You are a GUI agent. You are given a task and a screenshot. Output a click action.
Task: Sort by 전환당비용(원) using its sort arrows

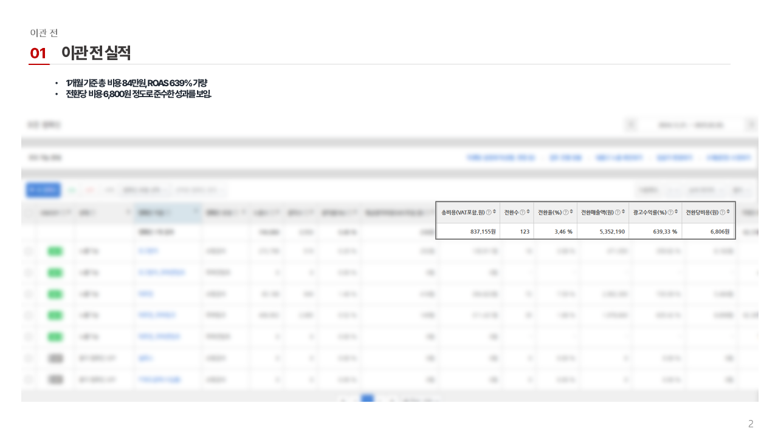coord(728,211)
